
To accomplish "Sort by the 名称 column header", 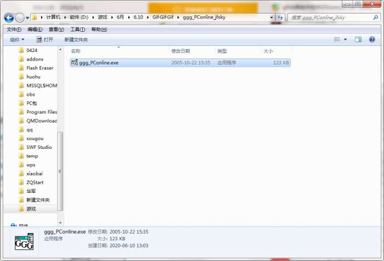I will (x=76, y=51).
